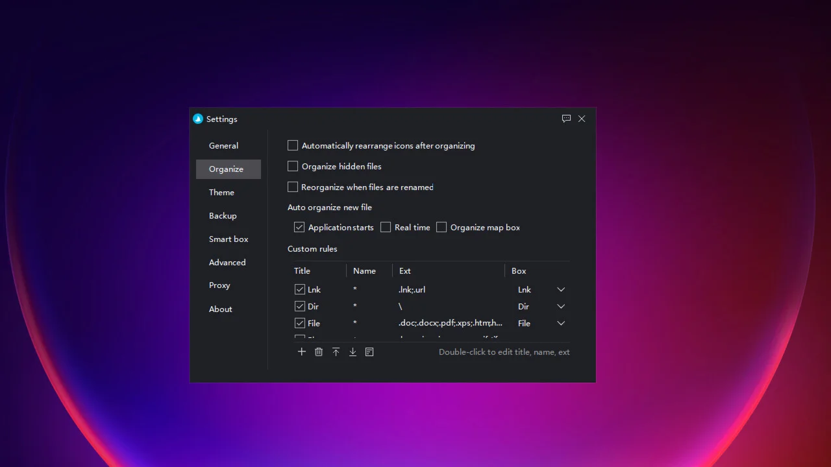
Task: Close the Settings window
Action: coord(582,119)
